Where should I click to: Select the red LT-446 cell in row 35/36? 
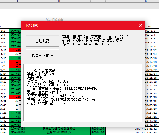(15, 97)
